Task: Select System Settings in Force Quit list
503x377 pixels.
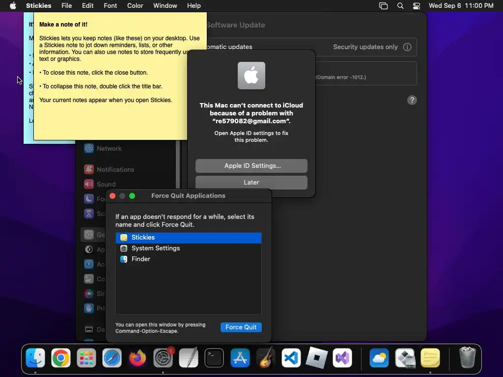Action: click(x=188, y=248)
